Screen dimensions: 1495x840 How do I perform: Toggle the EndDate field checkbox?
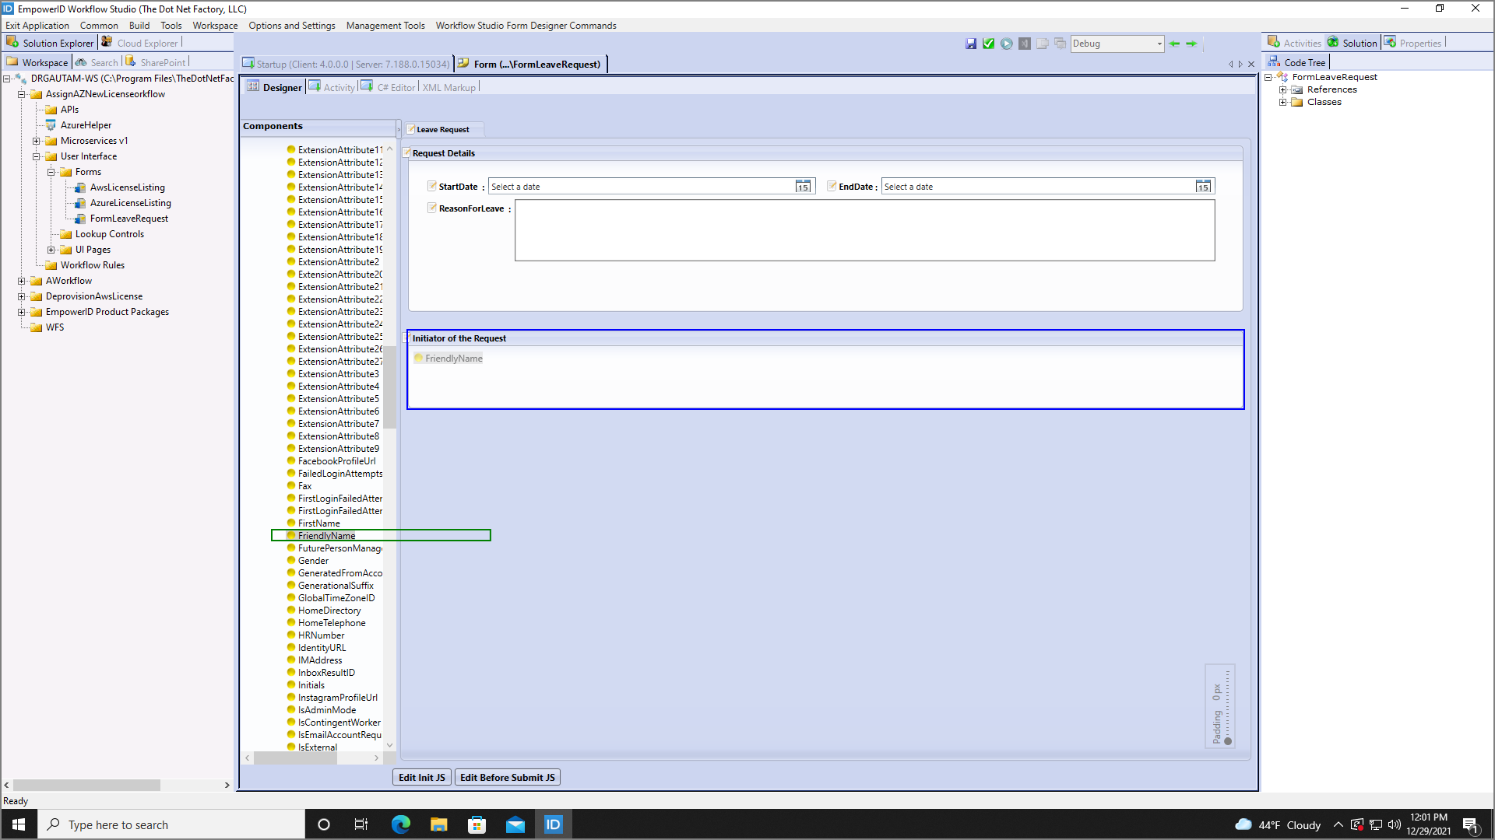coord(832,186)
